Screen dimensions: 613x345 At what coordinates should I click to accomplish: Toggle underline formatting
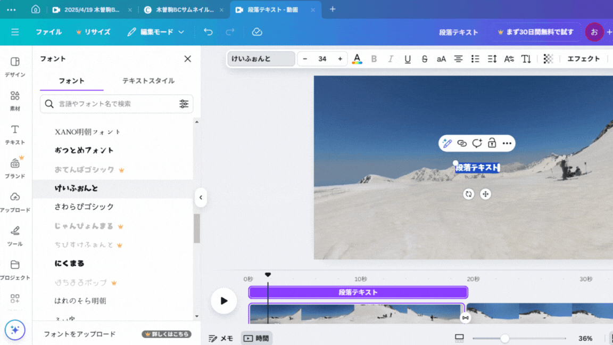tap(408, 59)
